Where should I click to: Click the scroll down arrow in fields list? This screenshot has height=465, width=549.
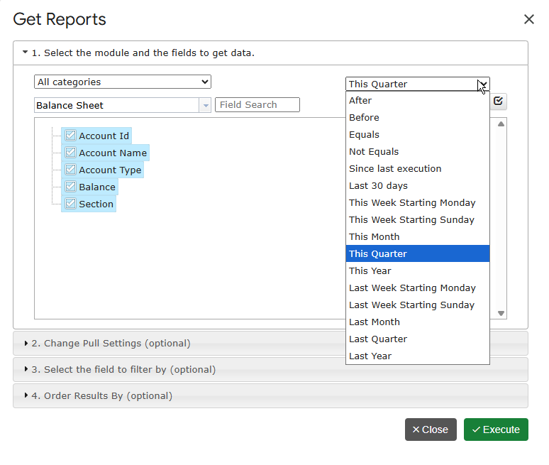click(501, 313)
